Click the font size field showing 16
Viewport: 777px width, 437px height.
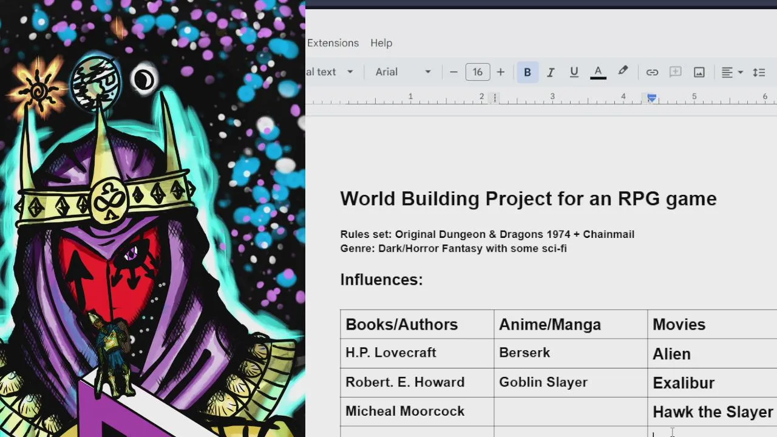pyautogui.click(x=478, y=72)
